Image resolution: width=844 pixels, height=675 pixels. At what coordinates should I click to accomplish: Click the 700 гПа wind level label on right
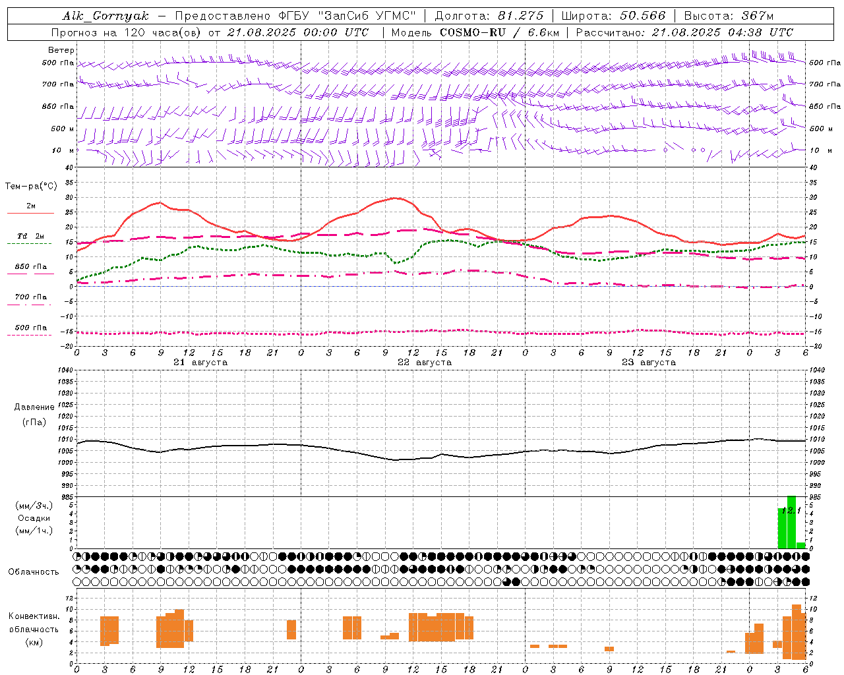click(x=825, y=84)
